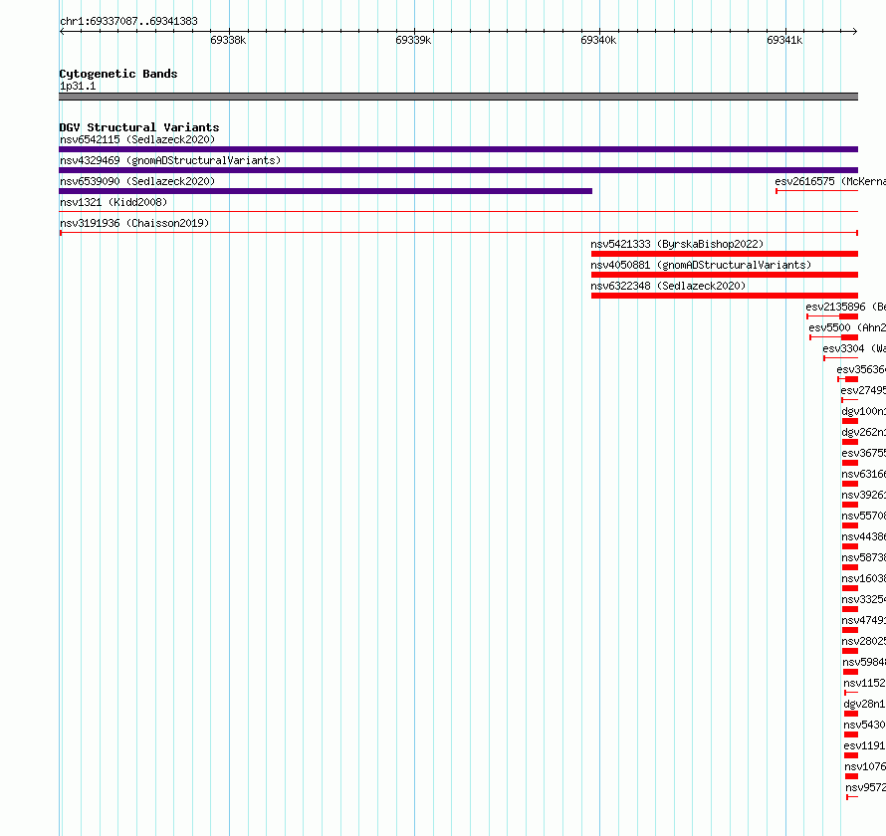This screenshot has height=836, width=886.
Task: Click the label beginning dgv28n1
Action: click(864, 704)
